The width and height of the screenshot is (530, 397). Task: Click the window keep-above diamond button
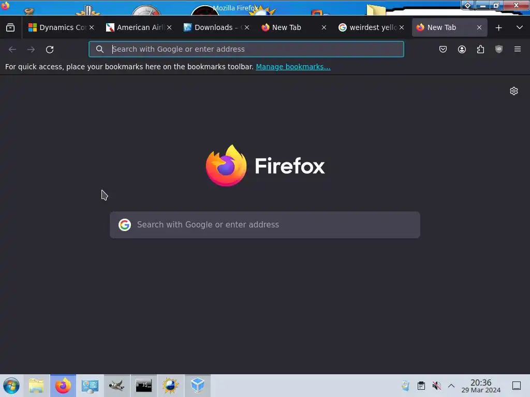click(468, 5)
